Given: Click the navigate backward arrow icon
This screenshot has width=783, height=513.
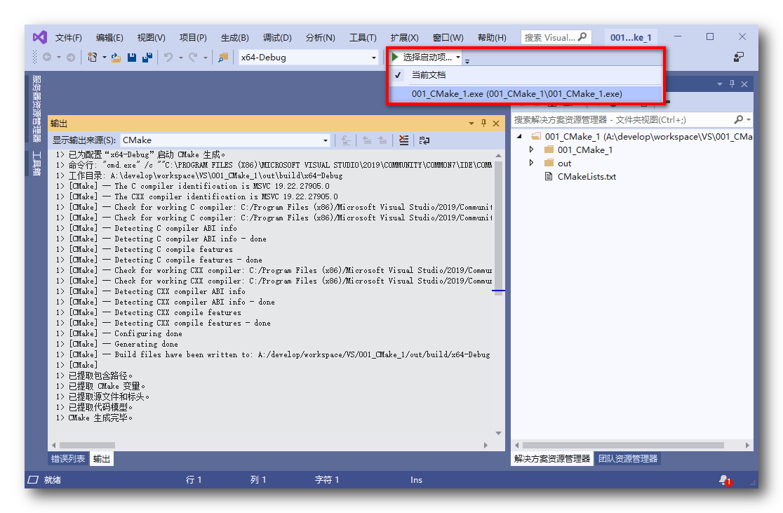Looking at the screenshot, I should click(47, 58).
